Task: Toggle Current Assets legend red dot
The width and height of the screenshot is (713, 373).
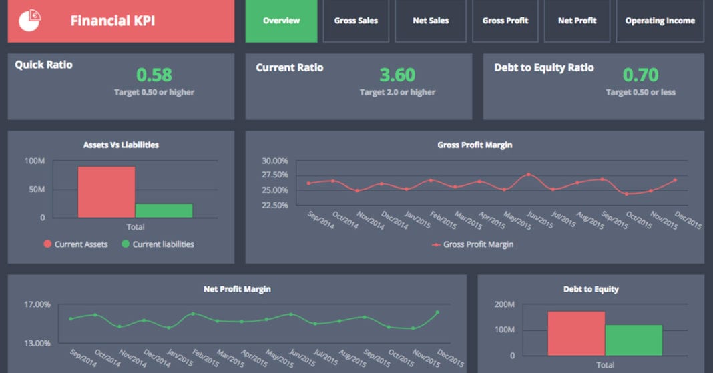Action: pos(47,244)
